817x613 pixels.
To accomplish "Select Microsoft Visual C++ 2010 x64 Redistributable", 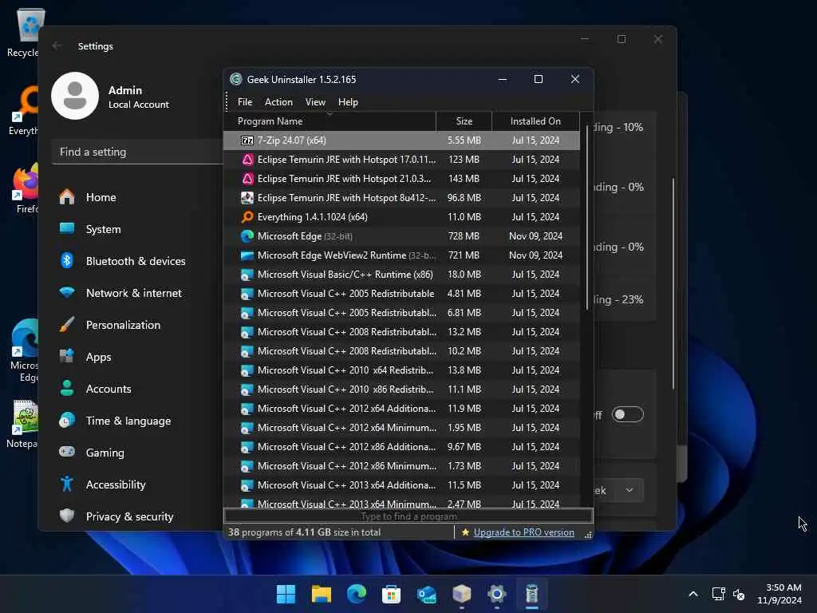I will pos(402,370).
